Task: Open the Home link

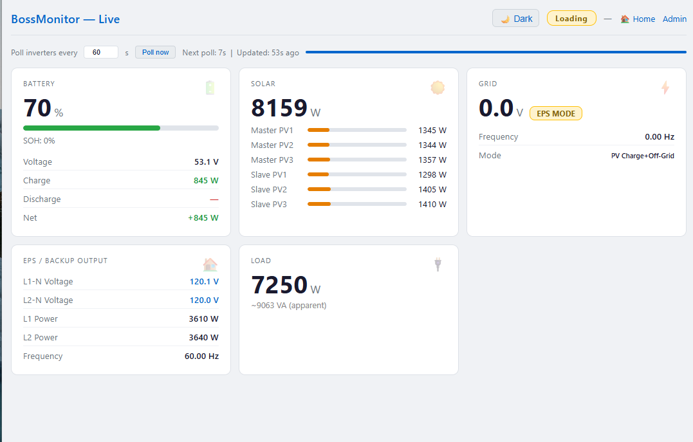Action: [643, 19]
